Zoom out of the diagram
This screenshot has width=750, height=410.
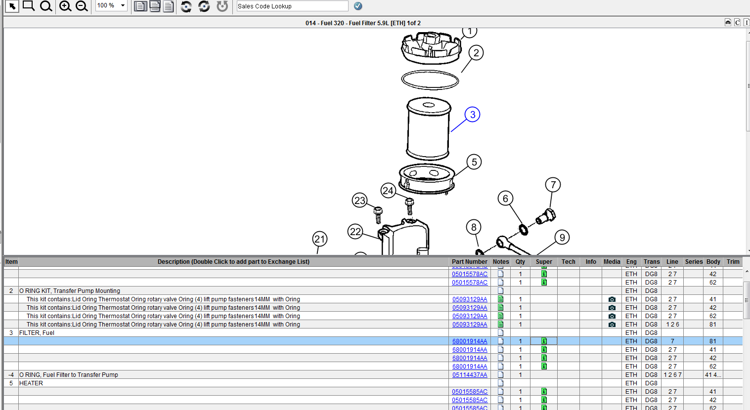coord(82,6)
